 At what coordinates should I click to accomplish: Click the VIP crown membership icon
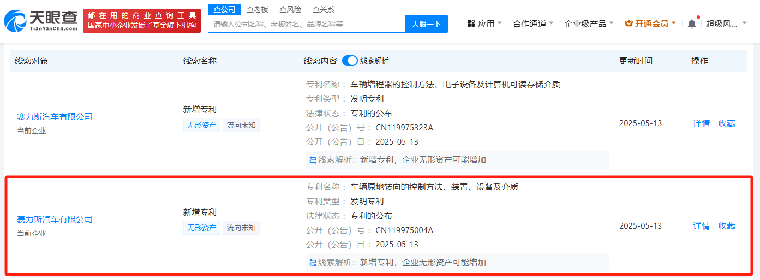pyautogui.click(x=629, y=23)
